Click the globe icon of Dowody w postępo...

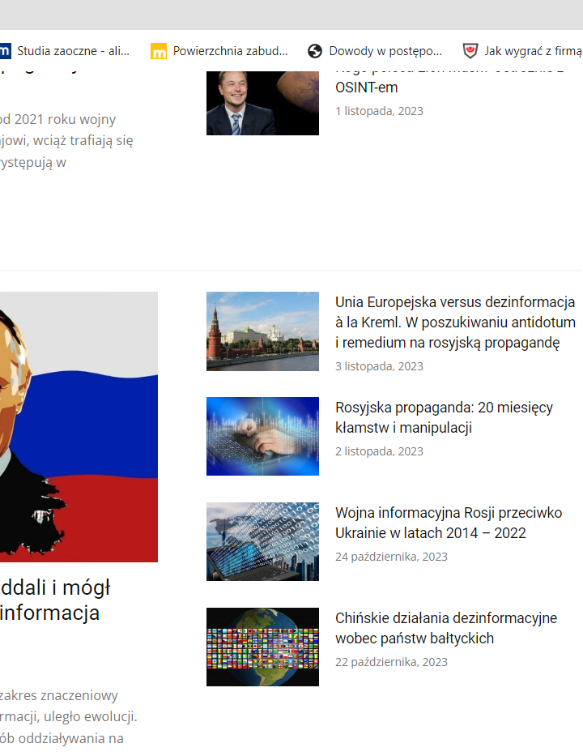(x=315, y=50)
